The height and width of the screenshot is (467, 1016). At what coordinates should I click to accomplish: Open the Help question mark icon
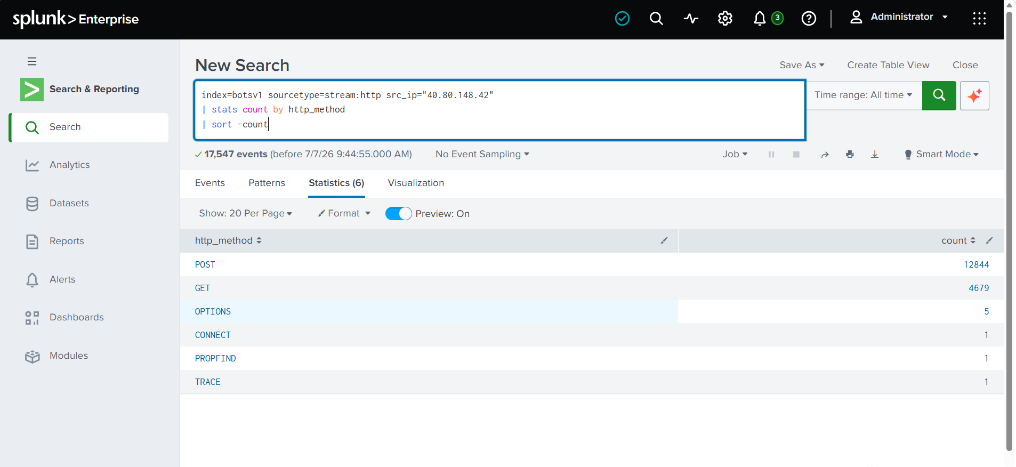[809, 19]
